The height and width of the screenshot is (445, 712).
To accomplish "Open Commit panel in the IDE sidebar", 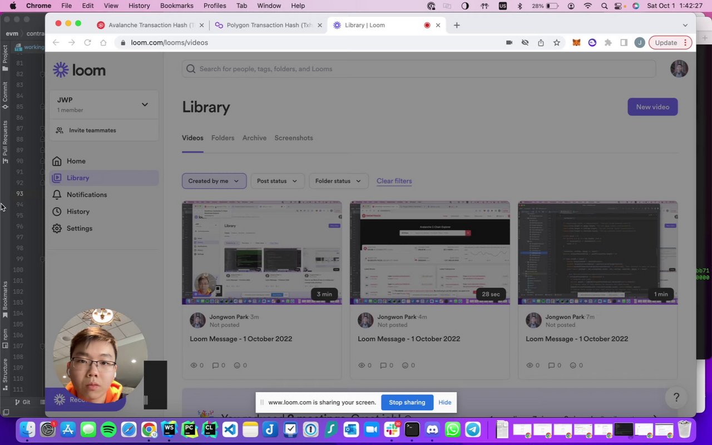I will click(5, 96).
